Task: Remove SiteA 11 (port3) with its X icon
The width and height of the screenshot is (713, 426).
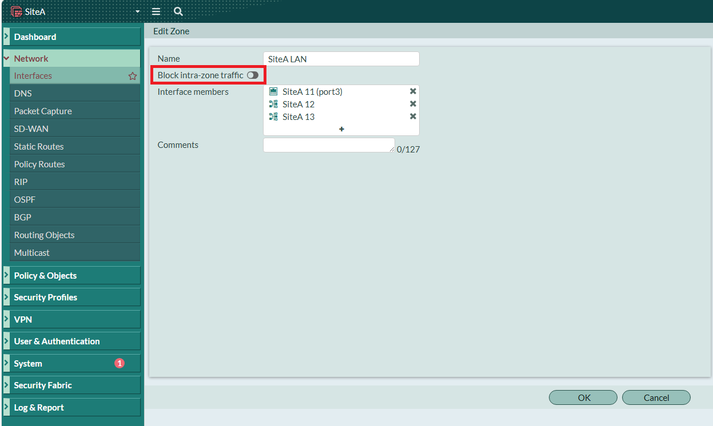Action: (413, 91)
